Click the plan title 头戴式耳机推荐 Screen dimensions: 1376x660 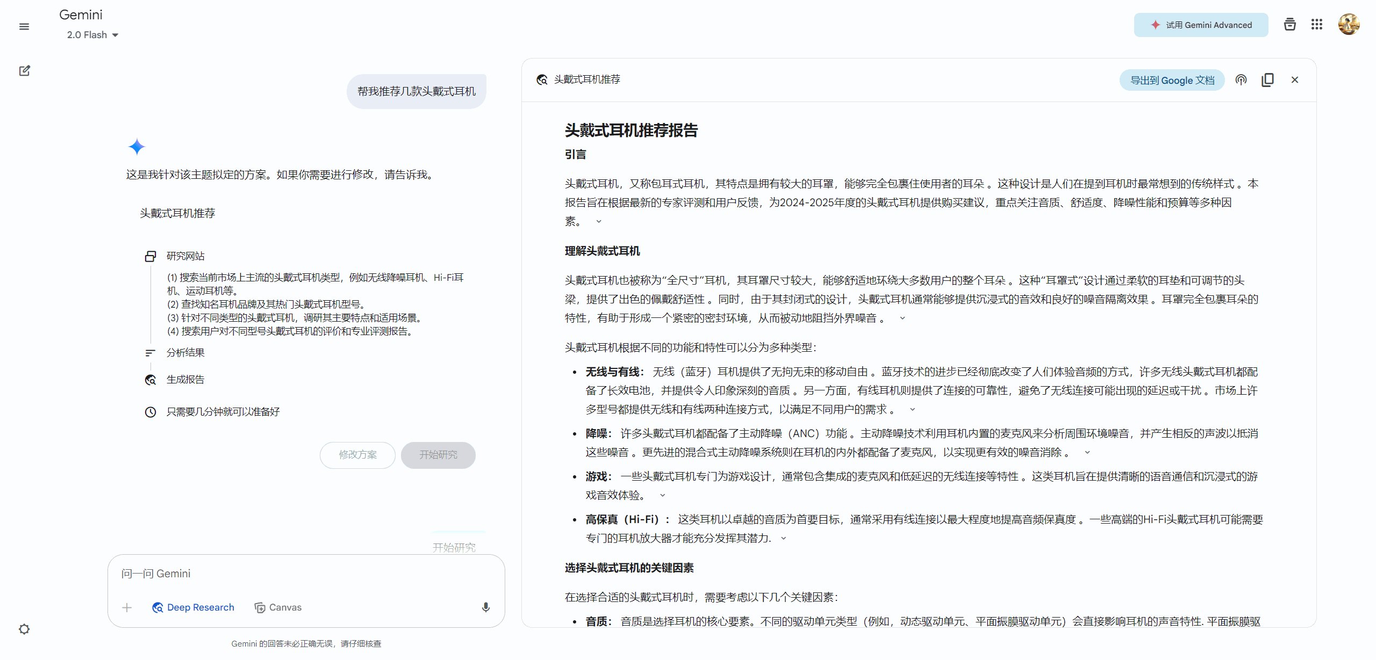point(177,213)
